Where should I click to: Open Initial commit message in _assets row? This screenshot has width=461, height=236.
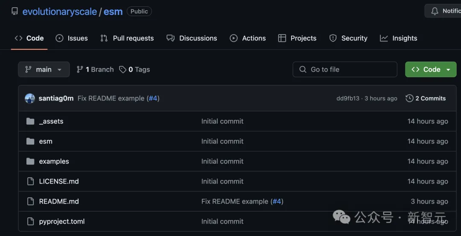(222, 121)
